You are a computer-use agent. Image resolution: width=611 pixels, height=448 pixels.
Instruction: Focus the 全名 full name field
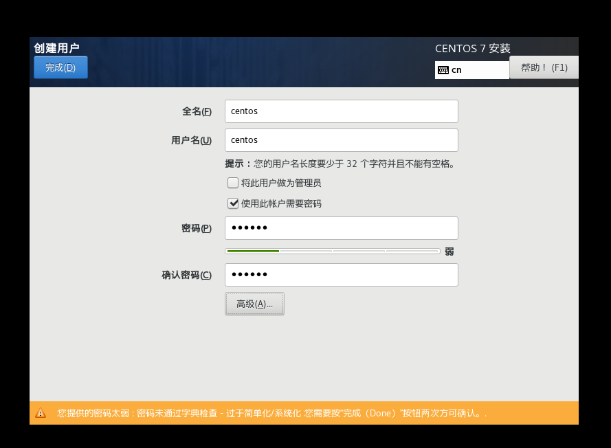point(342,111)
